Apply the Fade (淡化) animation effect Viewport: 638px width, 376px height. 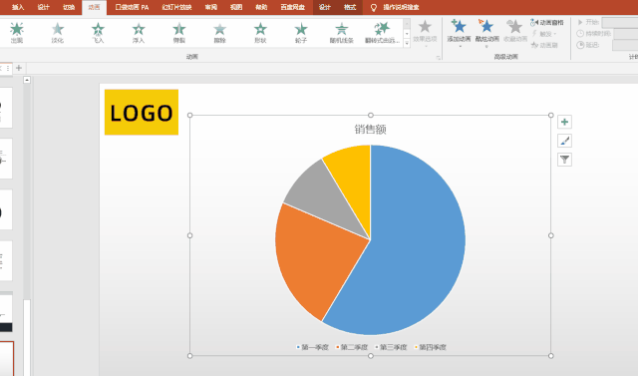[x=58, y=33]
